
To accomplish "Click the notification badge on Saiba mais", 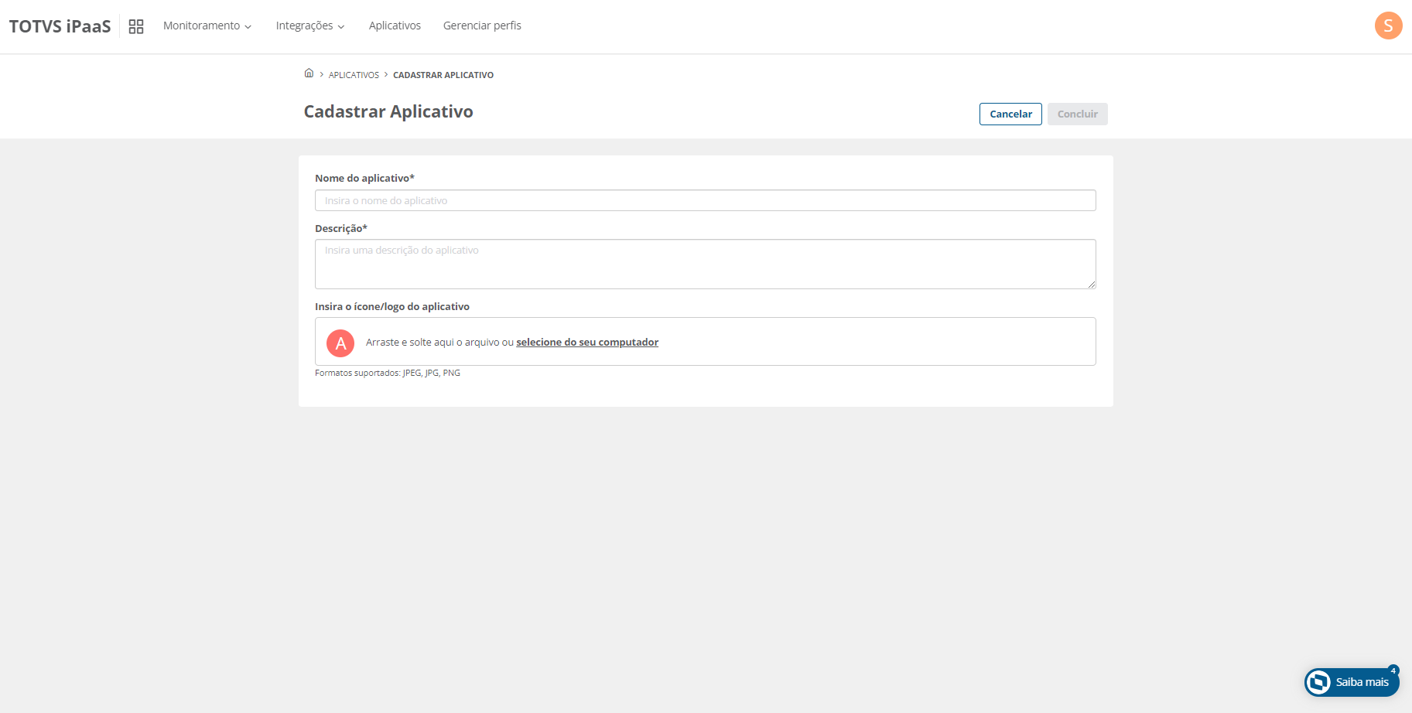I will pyautogui.click(x=1393, y=670).
